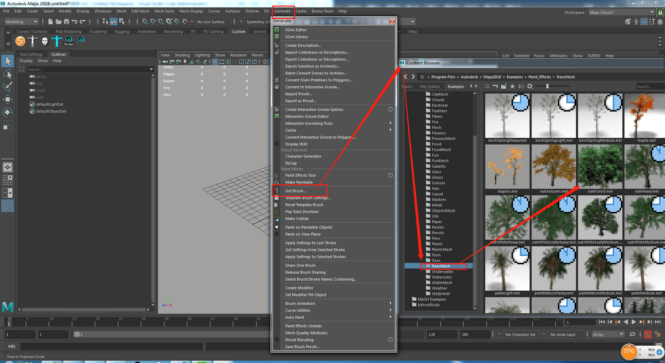Switch to the Tool Settings tab

(31, 54)
